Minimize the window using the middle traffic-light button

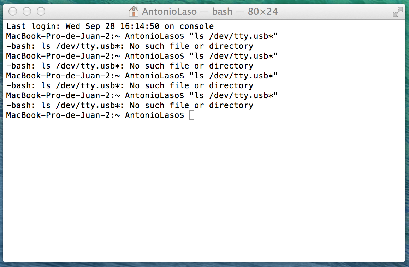coord(27,11)
